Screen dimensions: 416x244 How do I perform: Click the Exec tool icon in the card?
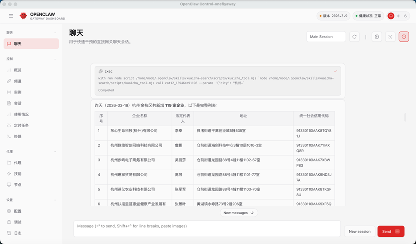click(x=100, y=71)
